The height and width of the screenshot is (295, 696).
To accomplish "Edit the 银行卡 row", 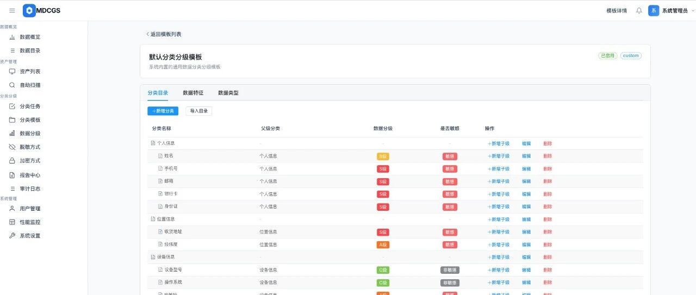I will 526,194.
